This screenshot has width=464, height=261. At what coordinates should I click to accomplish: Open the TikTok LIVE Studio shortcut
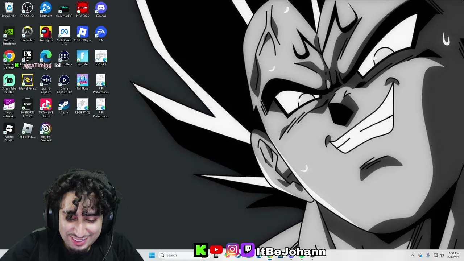click(46, 108)
